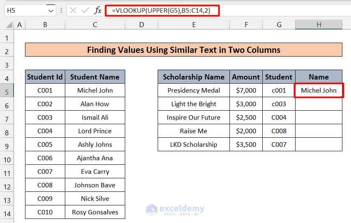Select column B header
This screenshot has height=223, width=351.
[45, 25]
